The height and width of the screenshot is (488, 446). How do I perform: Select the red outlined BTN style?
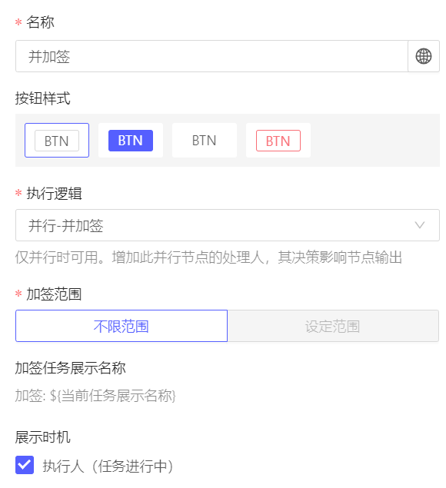click(278, 141)
